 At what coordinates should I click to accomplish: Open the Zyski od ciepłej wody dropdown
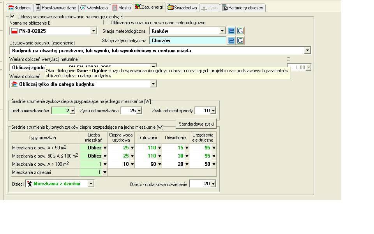pyautogui.click(x=213, y=110)
